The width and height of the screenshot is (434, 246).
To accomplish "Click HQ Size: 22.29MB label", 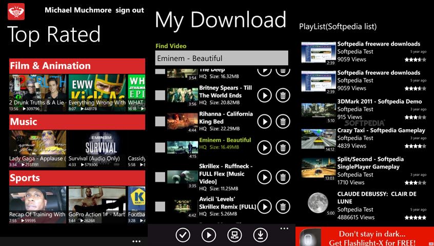I will (x=220, y=129).
